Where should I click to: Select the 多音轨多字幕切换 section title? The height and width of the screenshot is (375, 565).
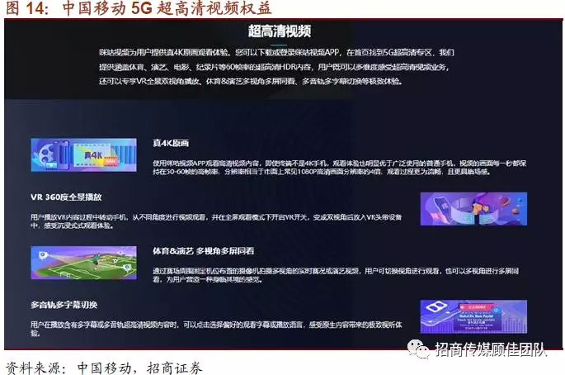click(64, 305)
